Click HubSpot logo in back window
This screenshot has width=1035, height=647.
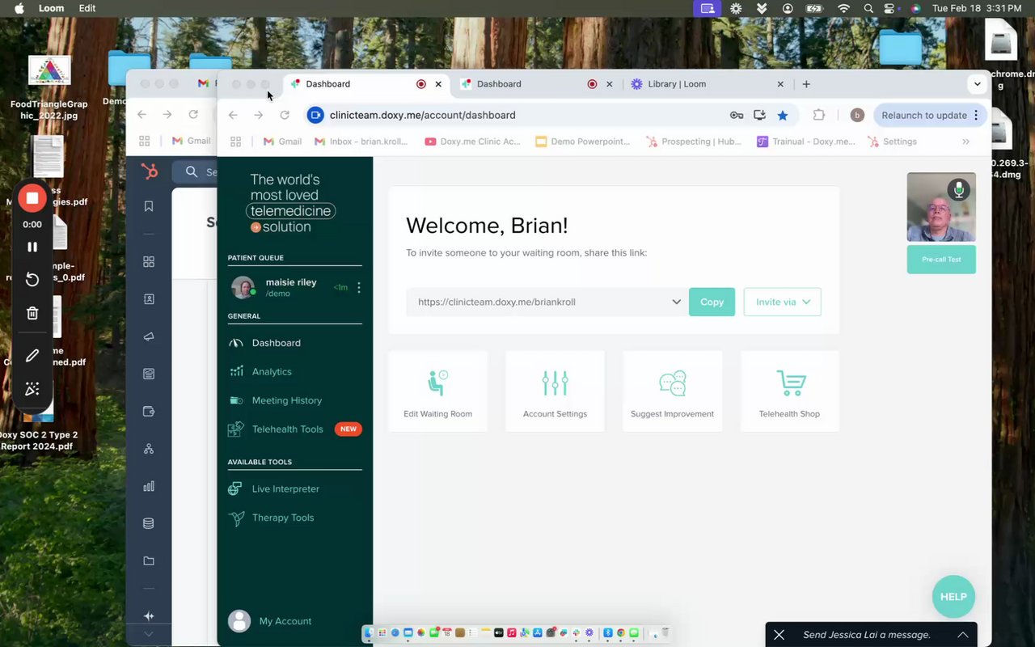coord(149,171)
